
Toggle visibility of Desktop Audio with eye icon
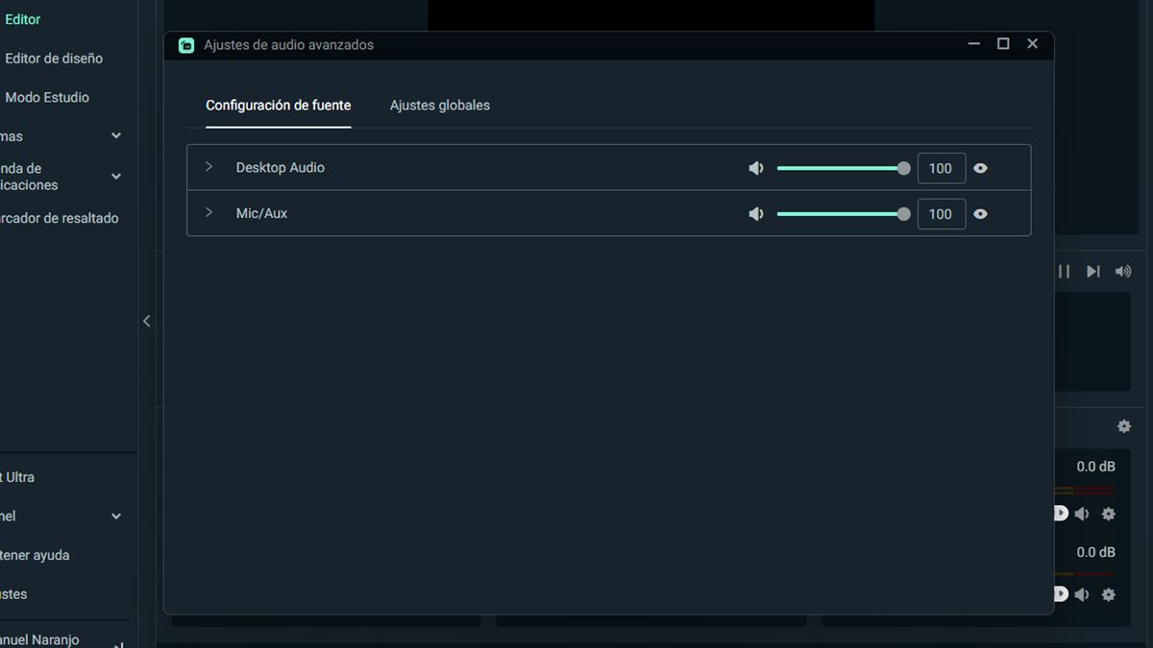click(980, 167)
